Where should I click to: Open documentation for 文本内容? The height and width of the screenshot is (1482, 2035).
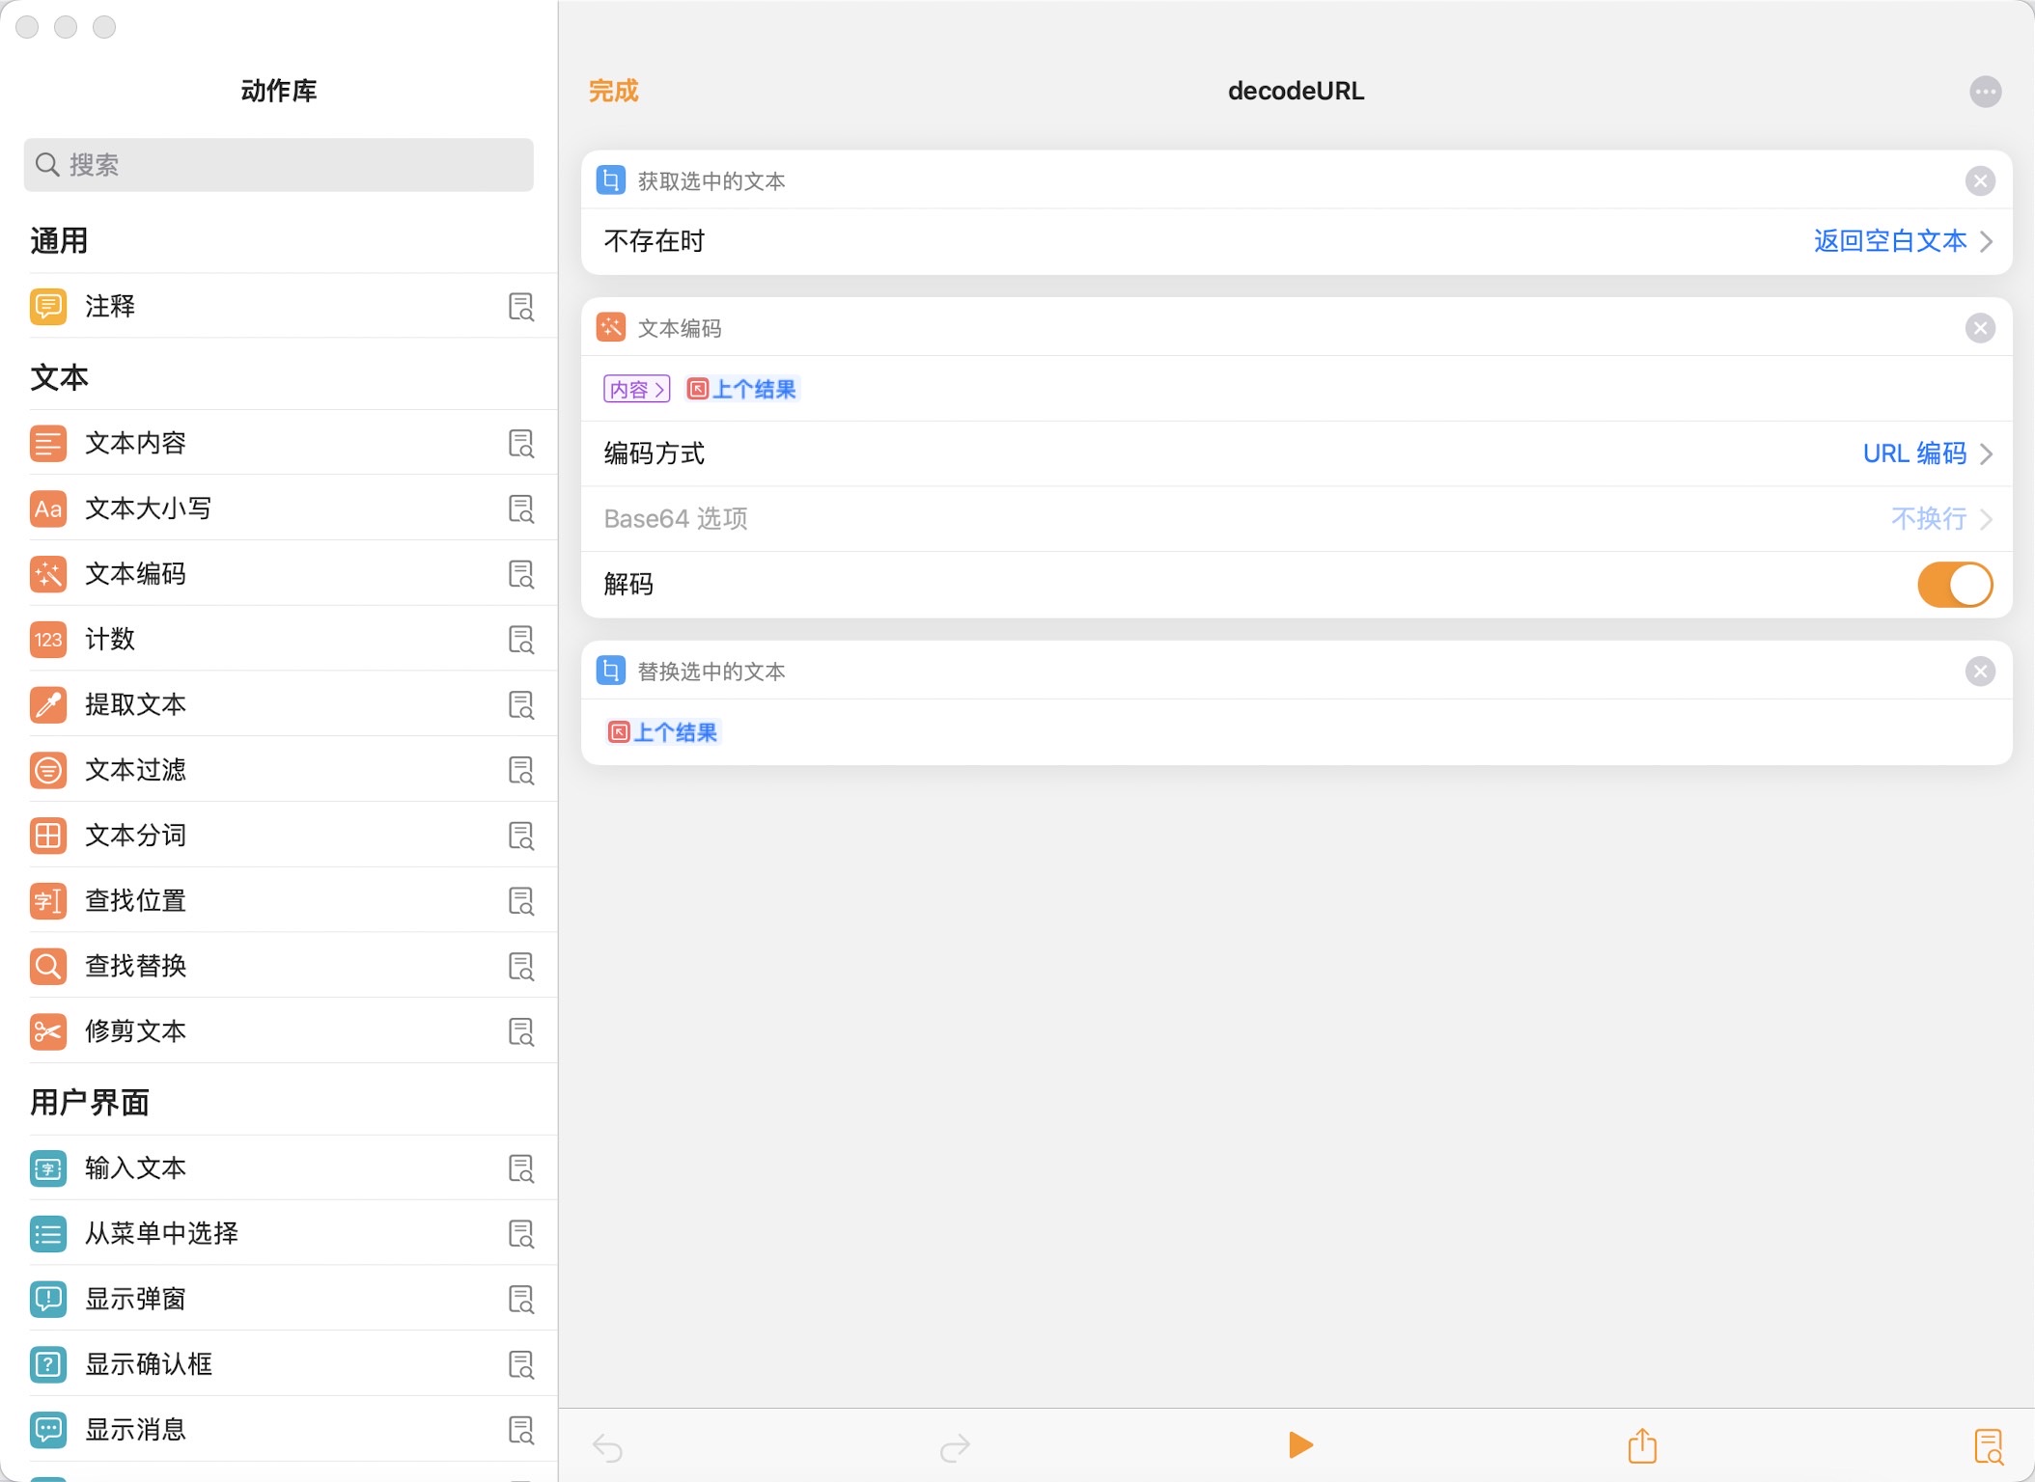click(521, 444)
